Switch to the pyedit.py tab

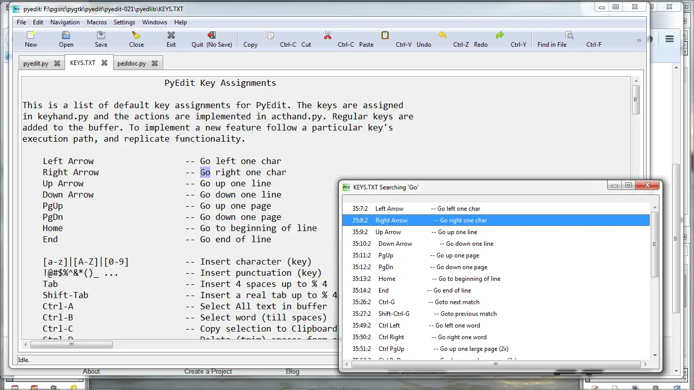36,63
